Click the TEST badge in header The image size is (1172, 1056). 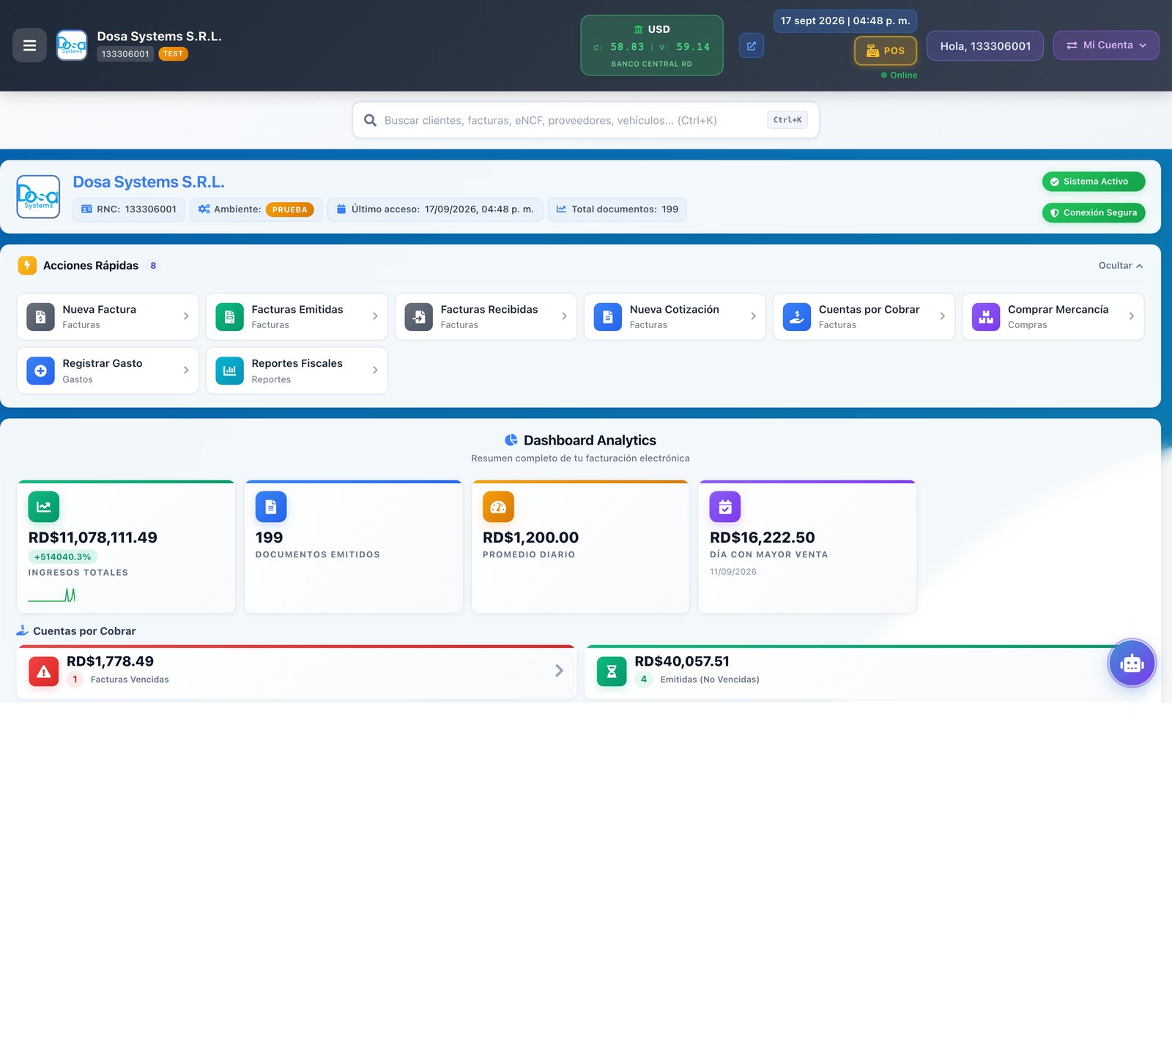pos(173,54)
